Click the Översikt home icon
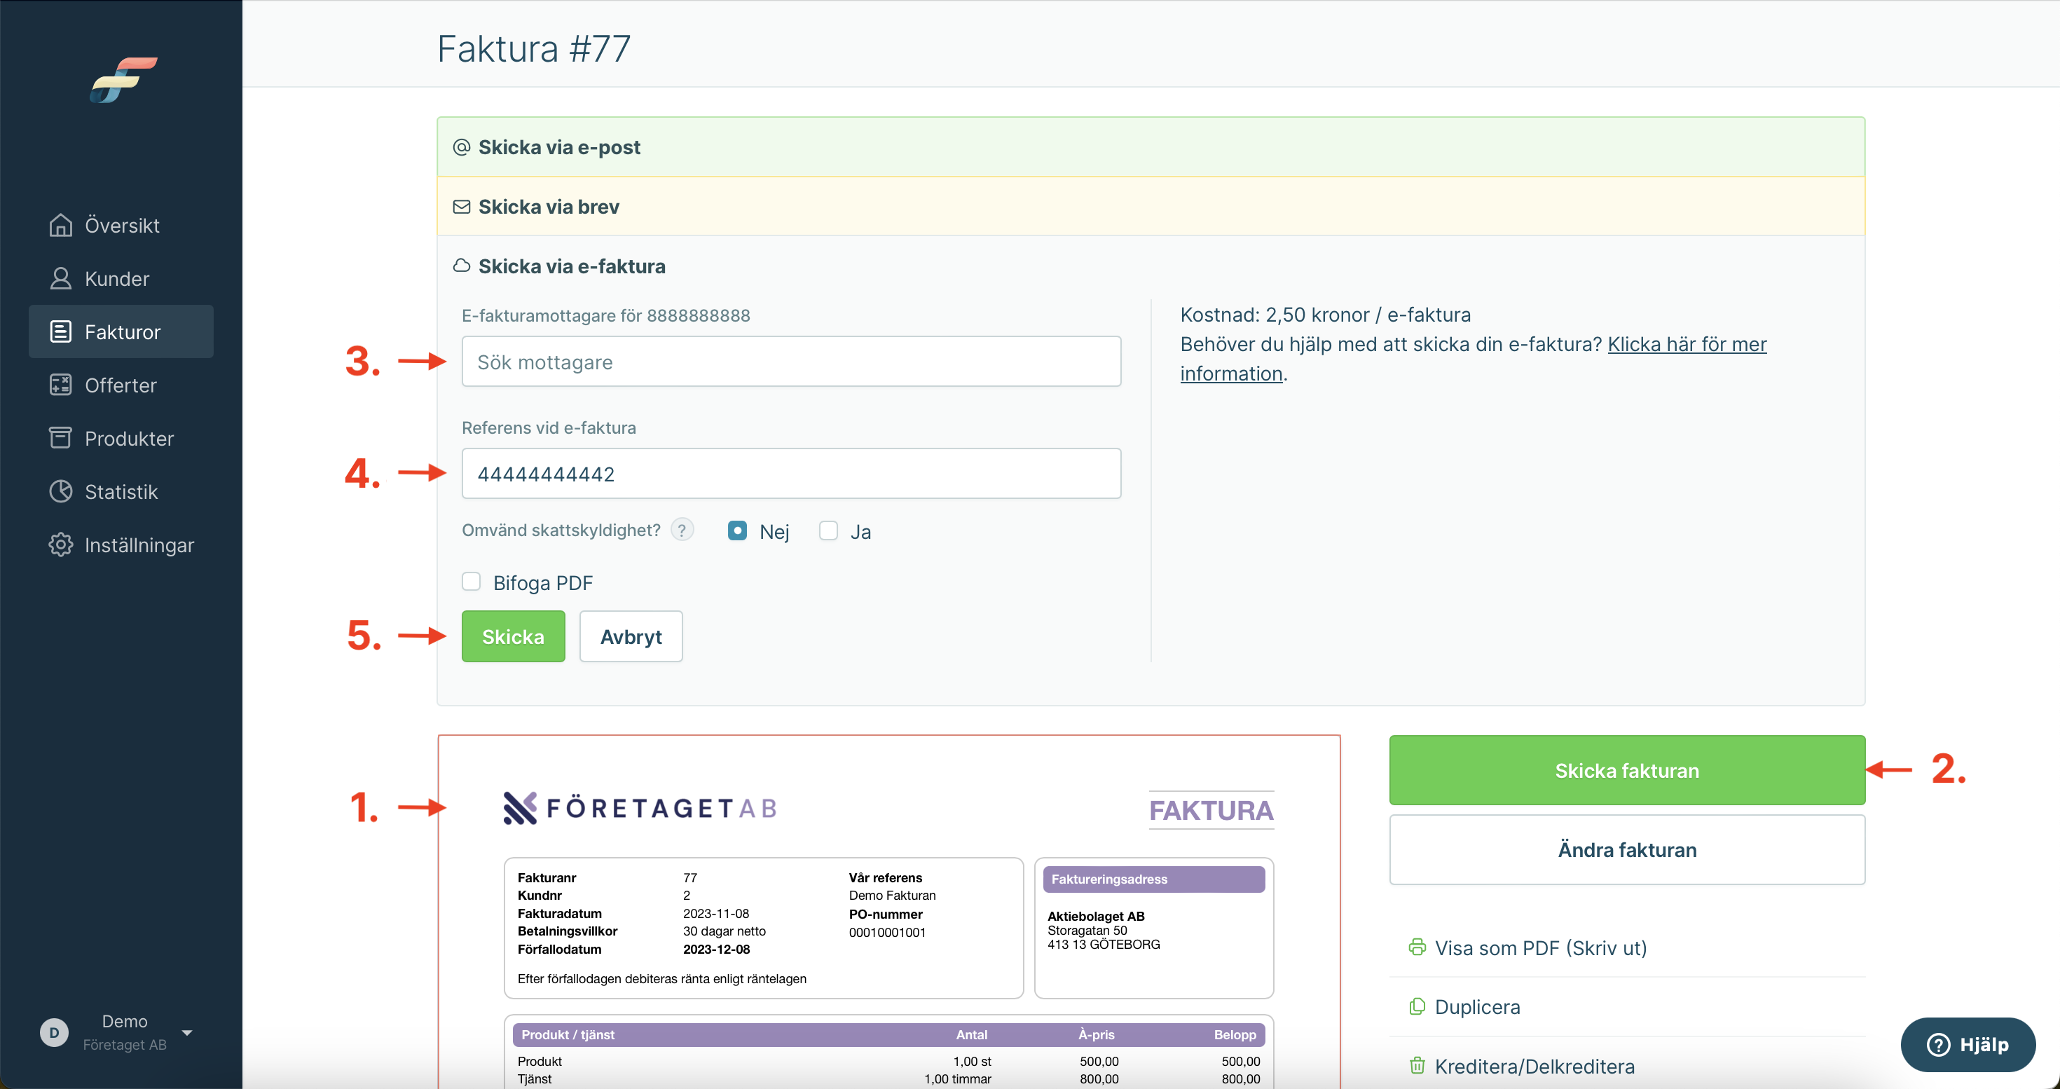The image size is (2060, 1089). 61,226
